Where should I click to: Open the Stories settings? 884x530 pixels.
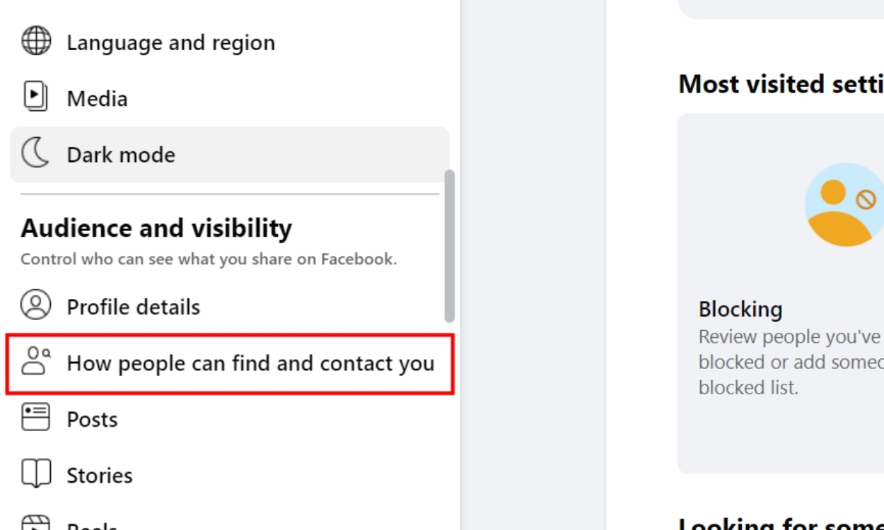click(x=100, y=475)
